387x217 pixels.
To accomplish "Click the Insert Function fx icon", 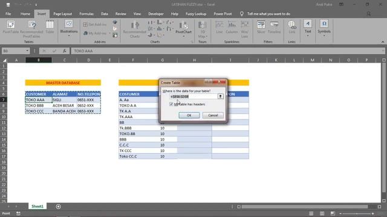I will click(x=65, y=51).
